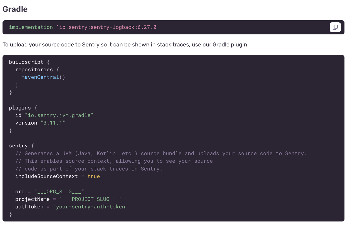Click the 'plugins {' line
Image resolution: width=349 pixels, height=226 pixels.
tap(23, 108)
